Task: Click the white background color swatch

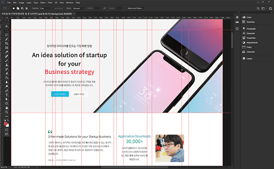Action: pos(7,126)
